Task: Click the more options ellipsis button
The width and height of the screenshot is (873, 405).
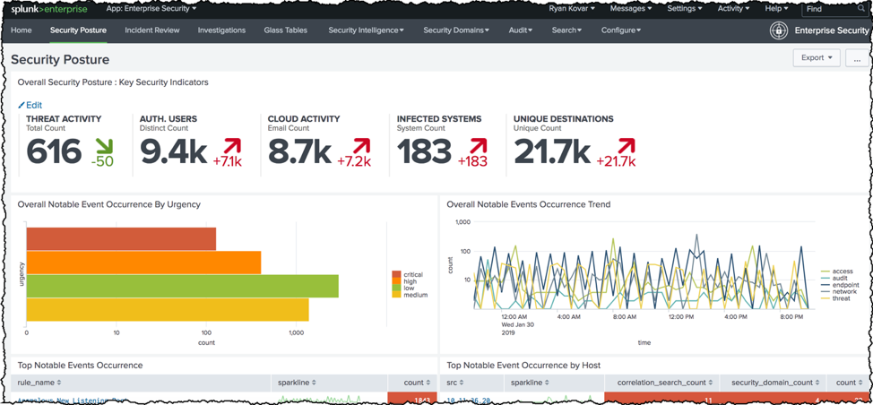Action: pos(857,58)
